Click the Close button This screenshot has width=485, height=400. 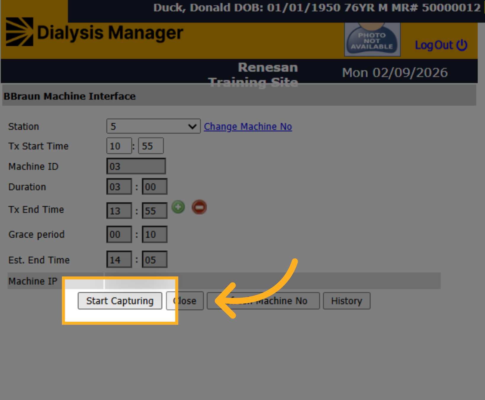pyautogui.click(x=185, y=301)
